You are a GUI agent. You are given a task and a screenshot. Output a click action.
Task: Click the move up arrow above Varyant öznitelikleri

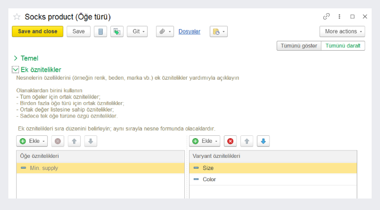coord(247,141)
